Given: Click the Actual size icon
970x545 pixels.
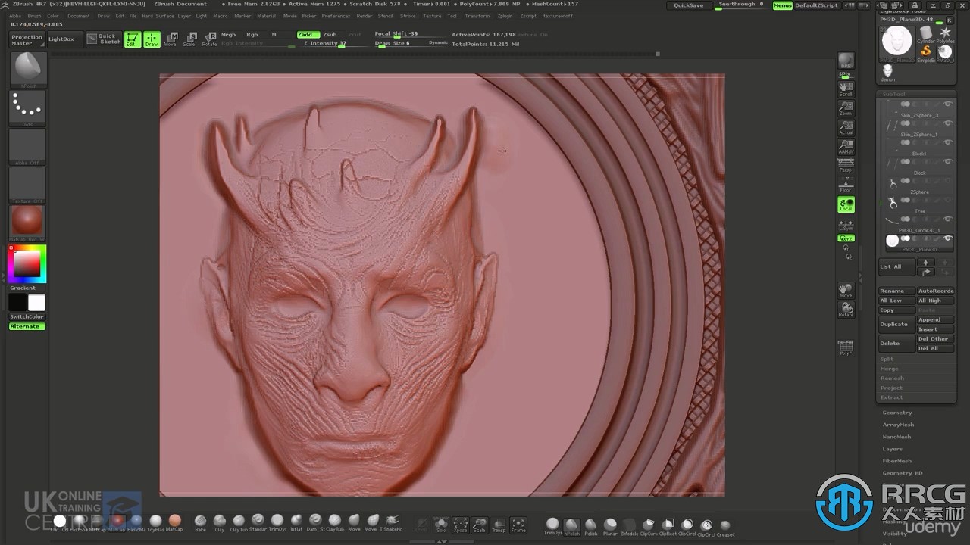Looking at the screenshot, I should [x=846, y=127].
